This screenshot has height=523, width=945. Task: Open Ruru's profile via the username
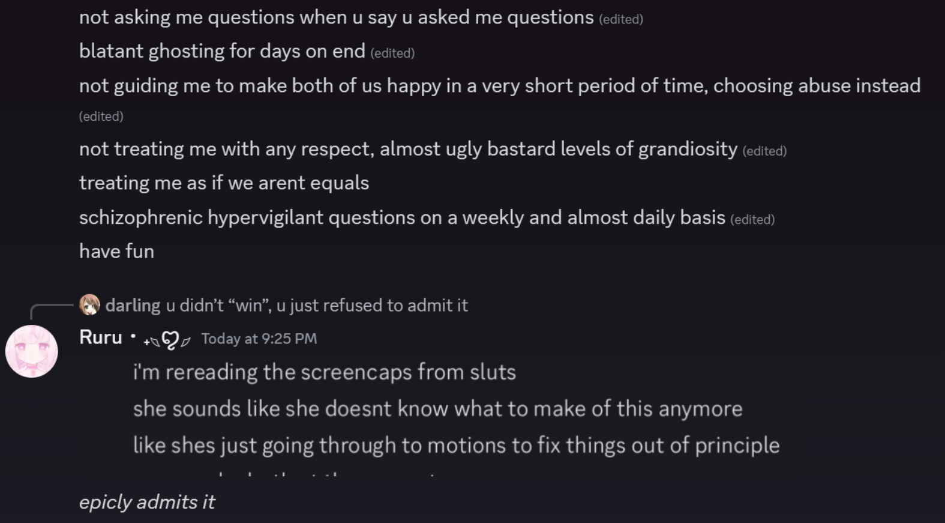[101, 337]
